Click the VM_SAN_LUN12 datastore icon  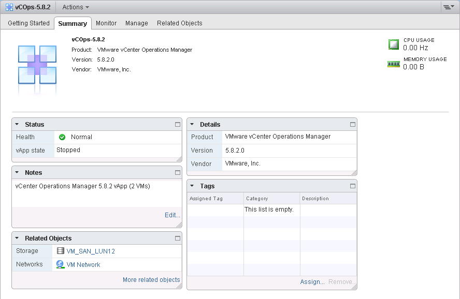pyautogui.click(x=61, y=251)
